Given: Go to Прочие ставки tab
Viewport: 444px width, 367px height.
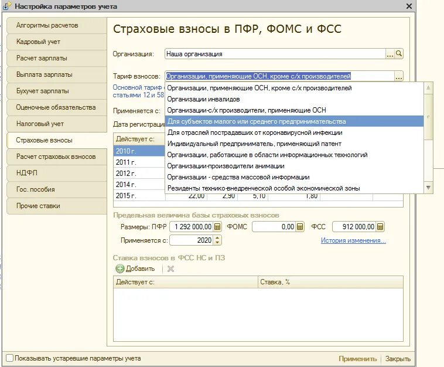Looking at the screenshot, I should 57,206.
